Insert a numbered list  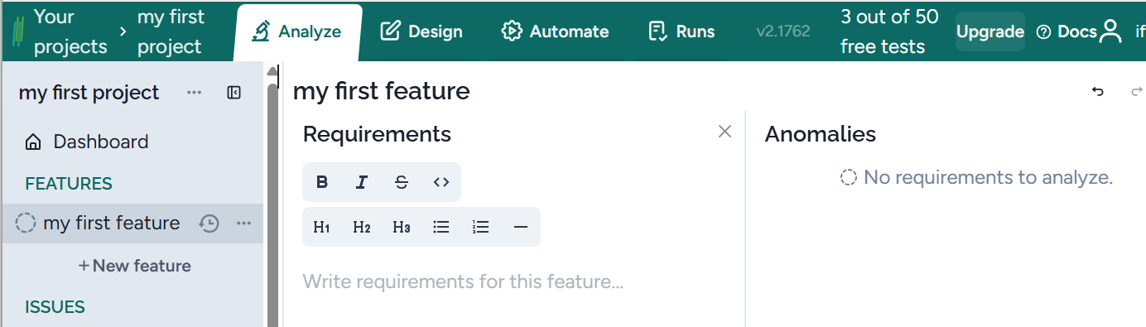481,227
